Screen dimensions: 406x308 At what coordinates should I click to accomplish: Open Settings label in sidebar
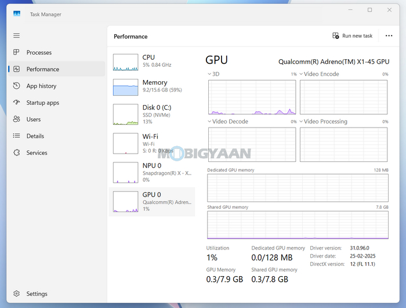37,293
